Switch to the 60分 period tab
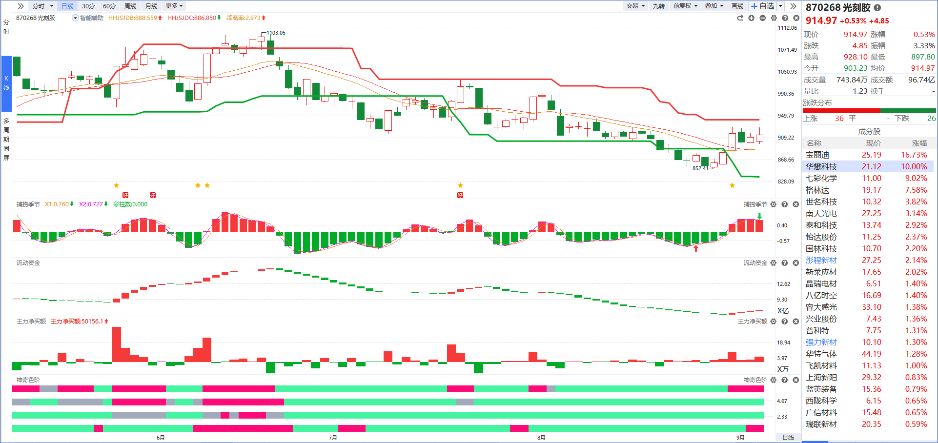The height and width of the screenshot is (443, 938). [x=109, y=6]
